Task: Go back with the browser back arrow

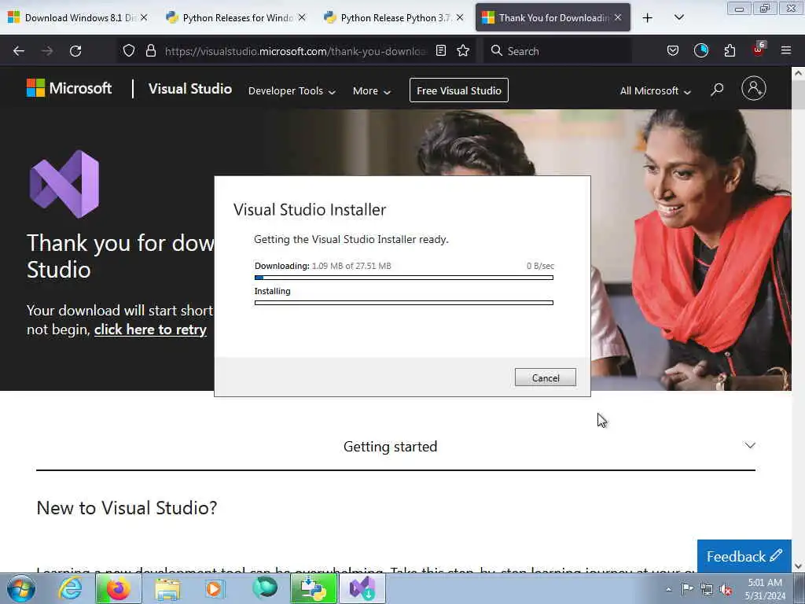Action: (x=19, y=51)
